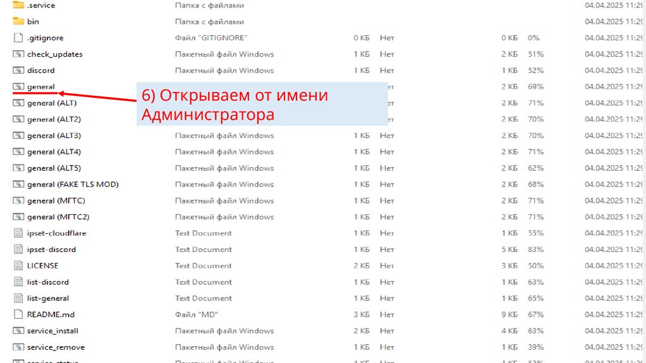Select the file name general (МГТС2)
646x363 pixels.
coord(58,217)
